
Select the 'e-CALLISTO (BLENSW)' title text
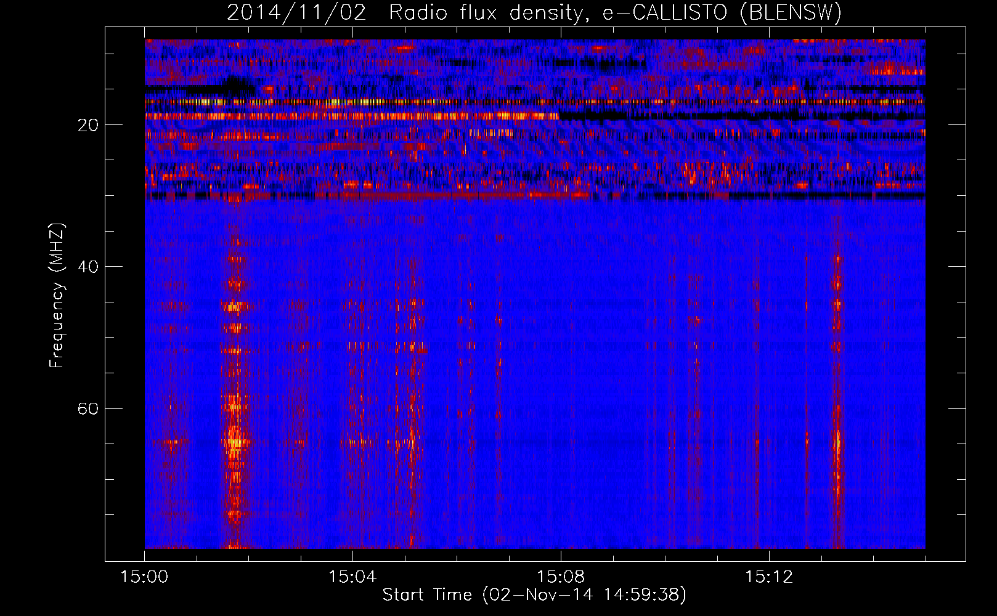pyautogui.click(x=722, y=13)
